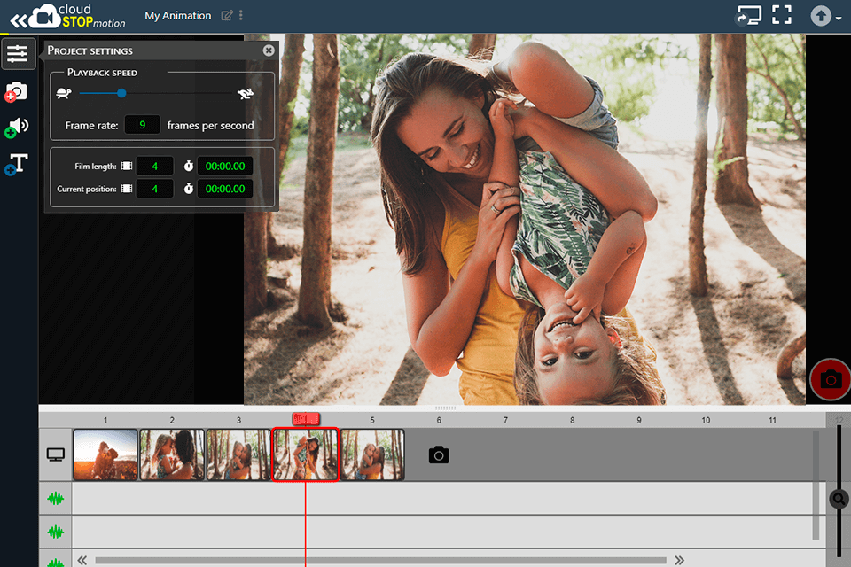The width and height of the screenshot is (851, 567).
Task: Click the Playback speed slider handle
Action: (121, 93)
